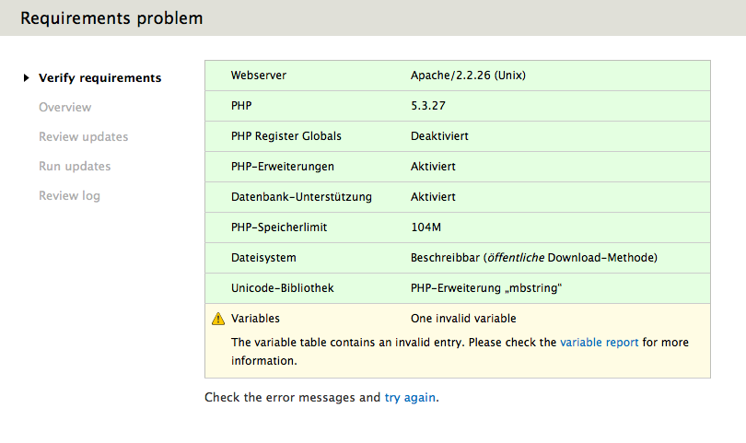
Task: Click the Requirements problem page title
Action: [111, 18]
